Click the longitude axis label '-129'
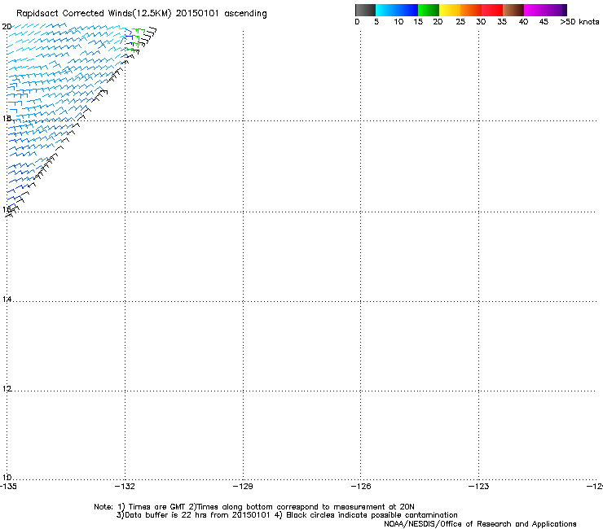Image resolution: width=603 pixels, height=529 pixels. click(243, 487)
